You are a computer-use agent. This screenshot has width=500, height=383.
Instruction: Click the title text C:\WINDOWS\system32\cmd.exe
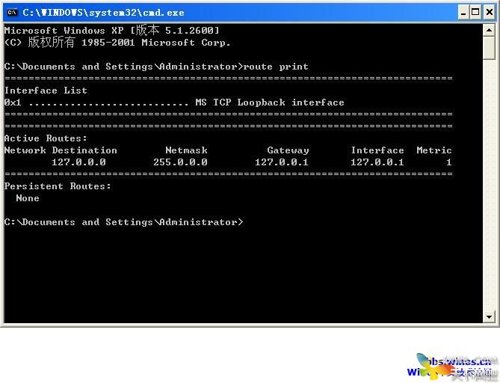click(103, 13)
